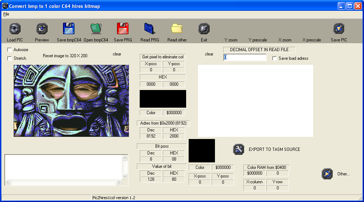Open the File menu
Image resolution: width=364 pixels, height=202 pixels.
coord(6,14)
